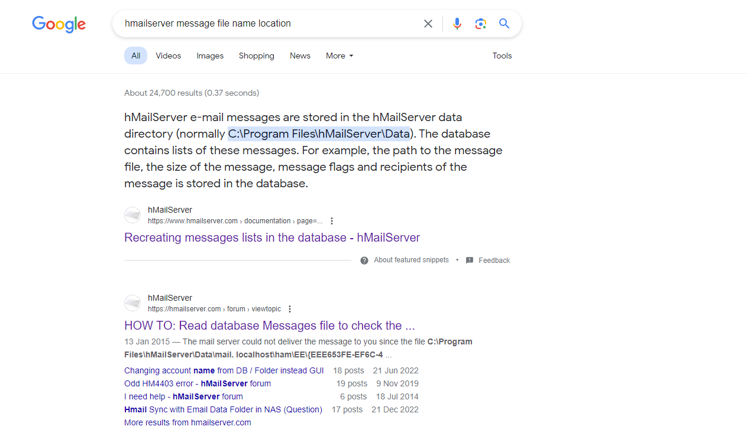Switch to the Shopping tab
The width and height of the screenshot is (747, 436).
coord(257,56)
